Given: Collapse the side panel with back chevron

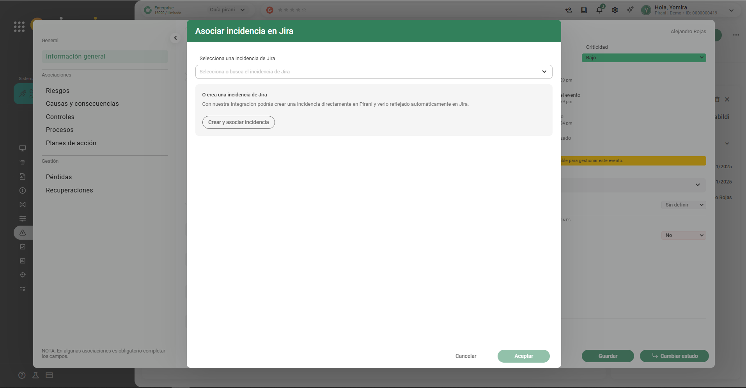Looking at the screenshot, I should click(x=175, y=38).
